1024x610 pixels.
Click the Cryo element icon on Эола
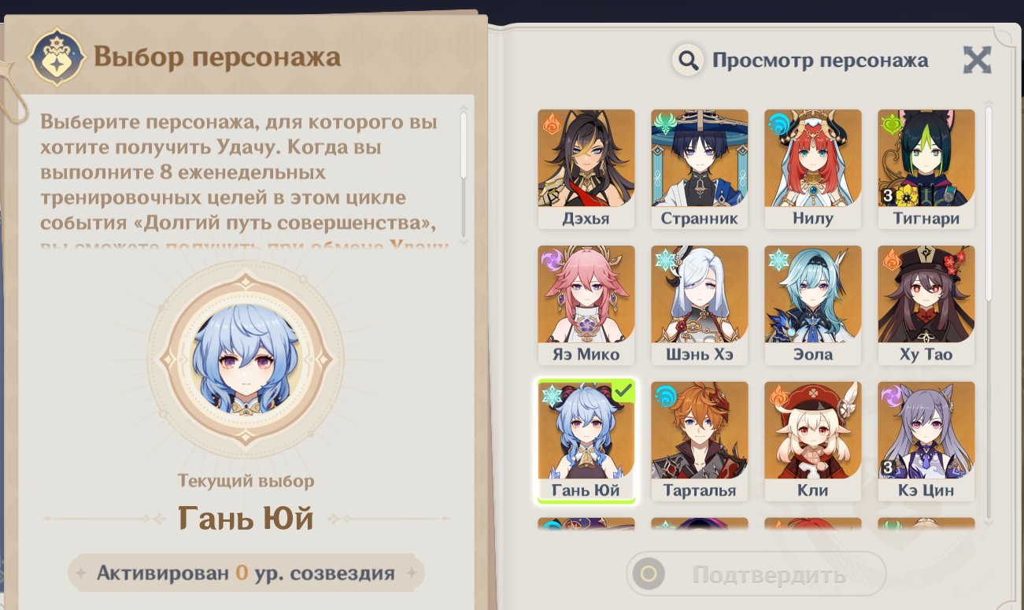(778, 260)
